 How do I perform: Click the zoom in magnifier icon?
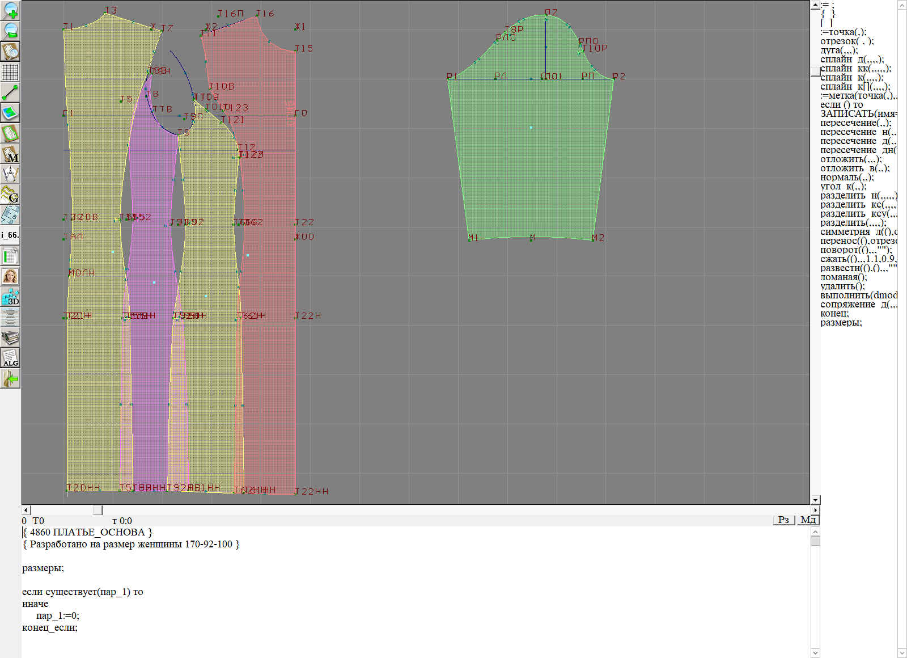pyautogui.click(x=10, y=10)
